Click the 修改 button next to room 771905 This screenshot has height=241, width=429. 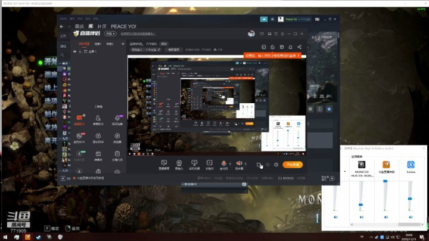164,44
